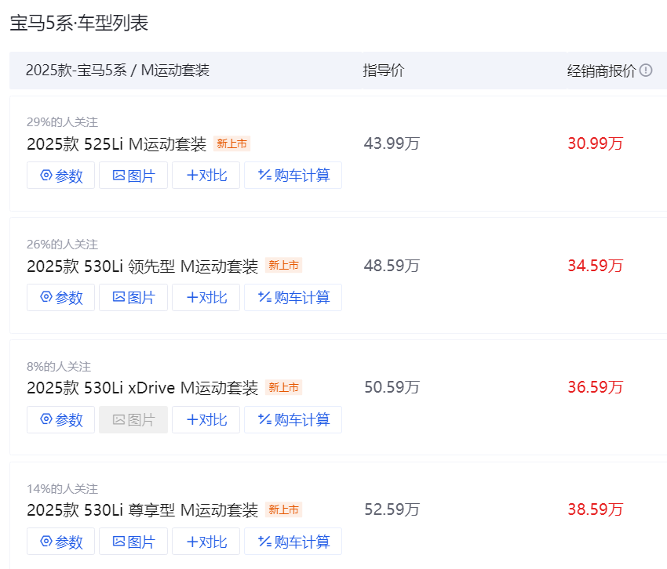Click 指导价 column header
667x569 pixels.
tap(383, 70)
